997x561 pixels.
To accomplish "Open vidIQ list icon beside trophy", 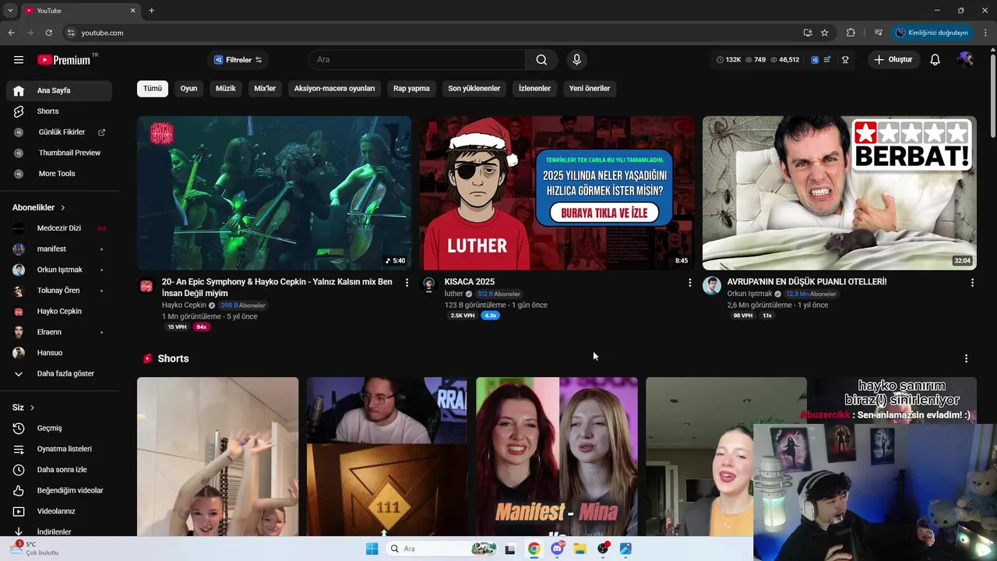I will [x=827, y=60].
